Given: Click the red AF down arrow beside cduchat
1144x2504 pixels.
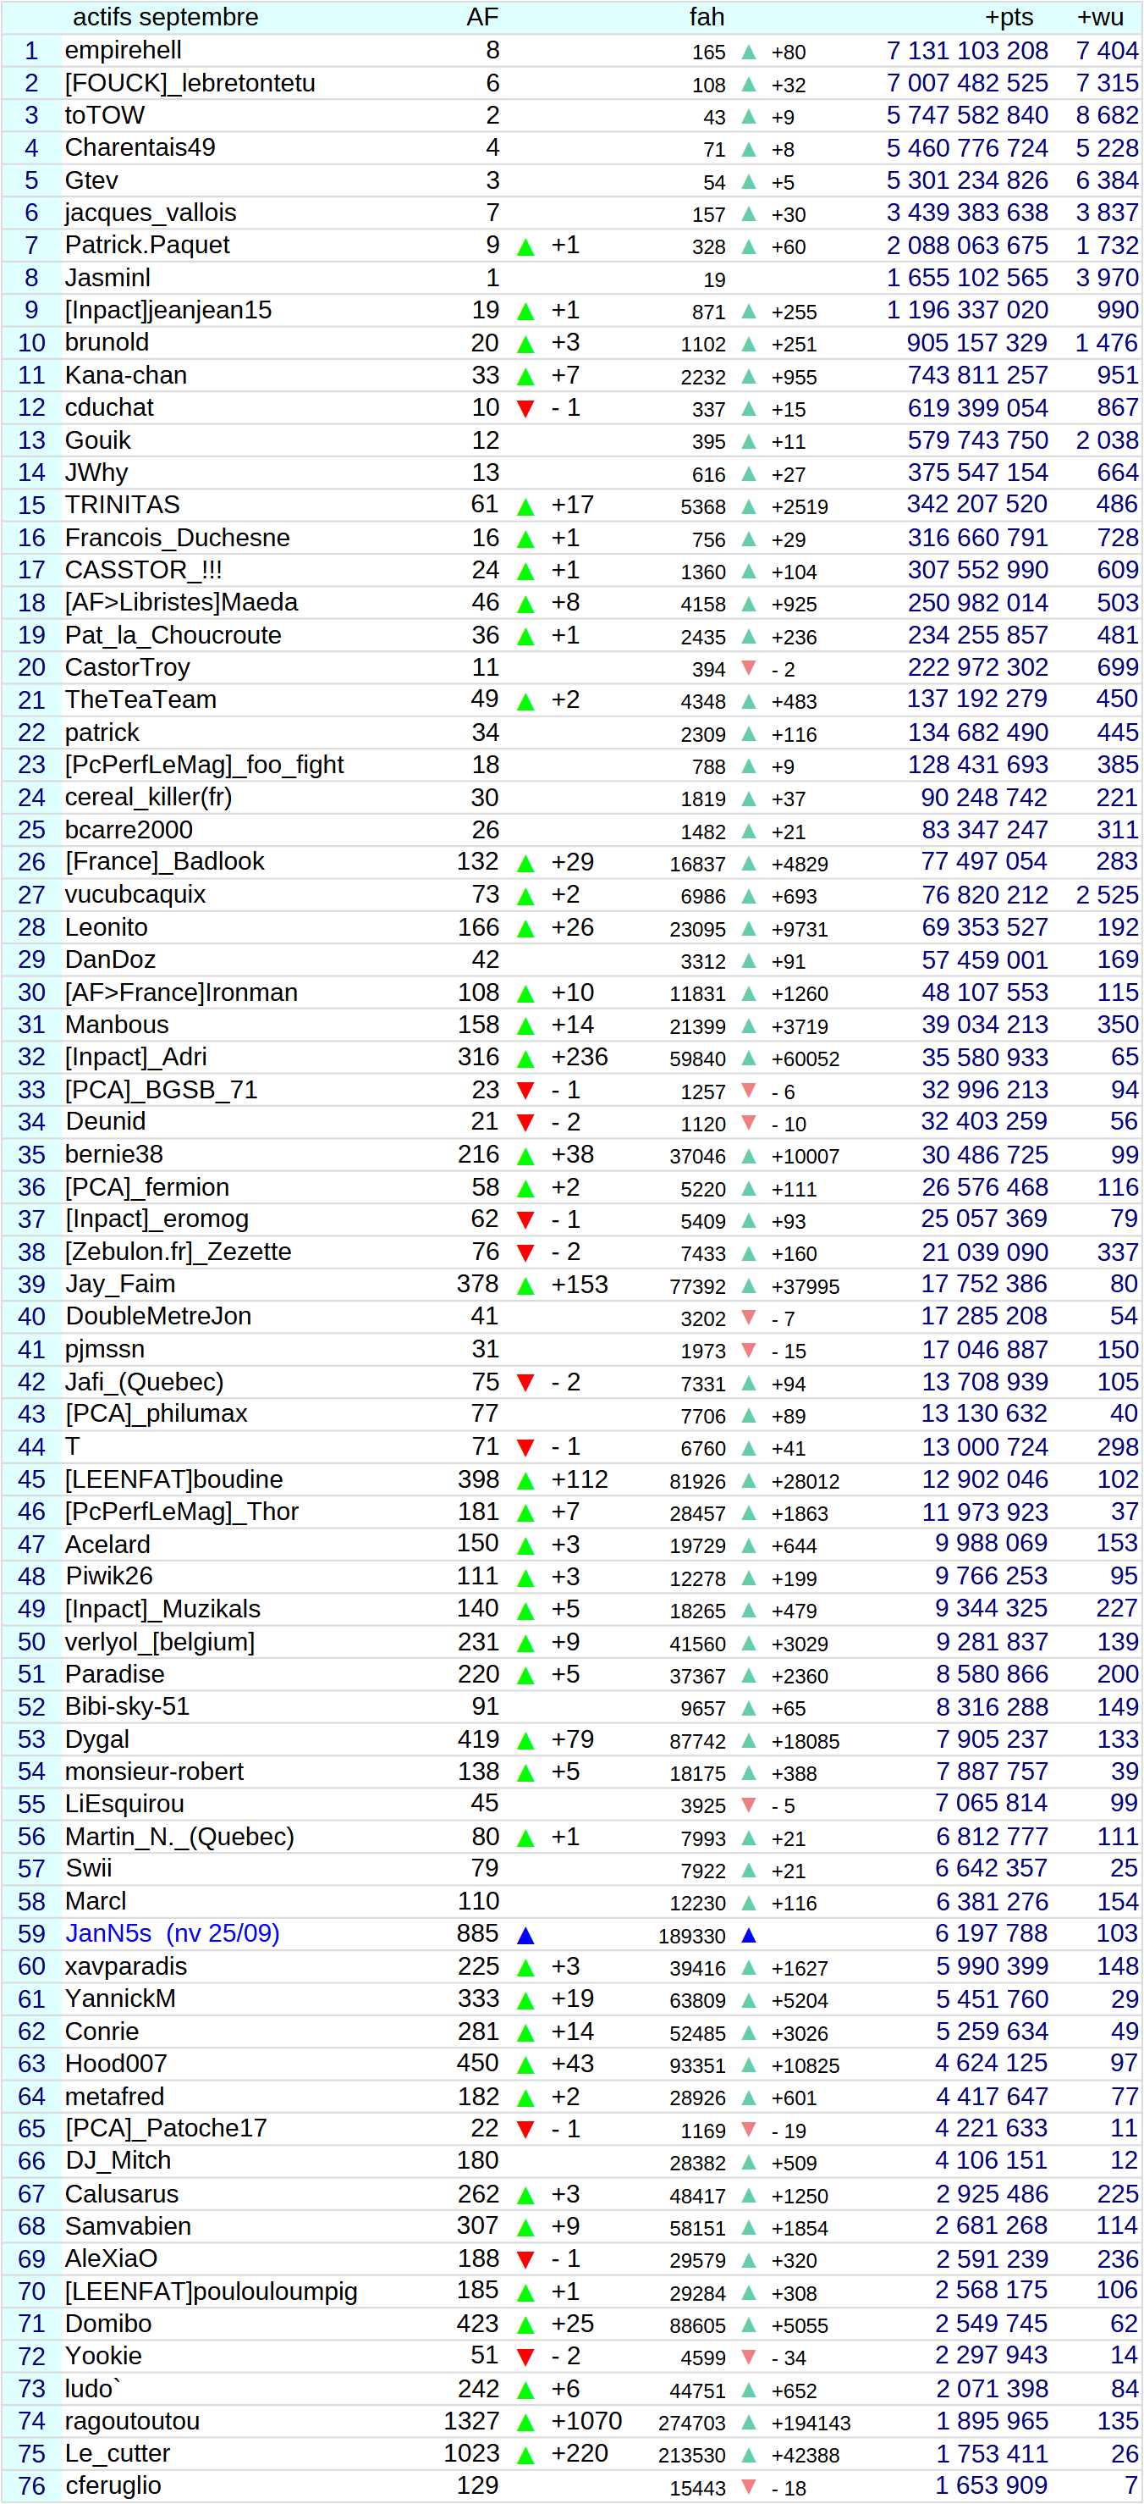Looking at the screenshot, I should coord(525,409).
